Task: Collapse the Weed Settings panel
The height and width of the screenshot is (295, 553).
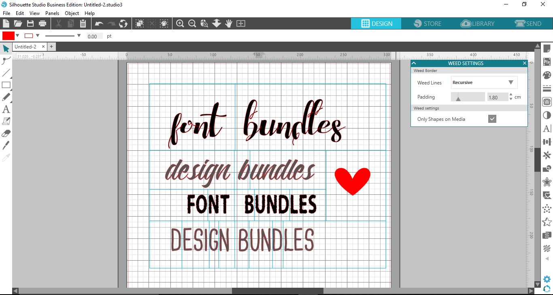Action: (x=414, y=63)
